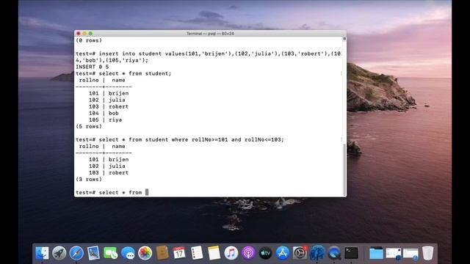Click the '(0 rows)' text at top

pyautogui.click(x=89, y=40)
